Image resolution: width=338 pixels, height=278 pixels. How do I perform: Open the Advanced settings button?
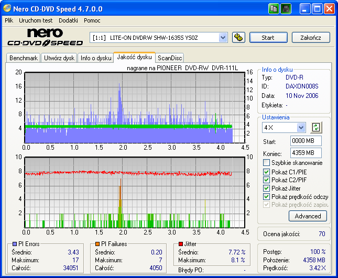pos(308,216)
